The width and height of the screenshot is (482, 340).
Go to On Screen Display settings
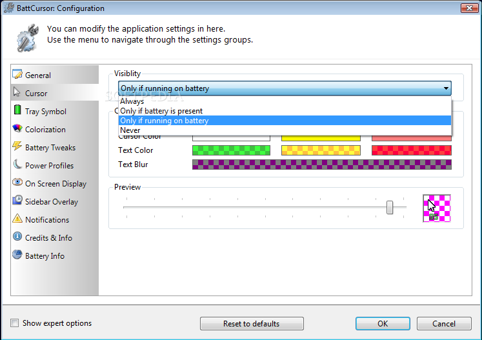coord(55,183)
